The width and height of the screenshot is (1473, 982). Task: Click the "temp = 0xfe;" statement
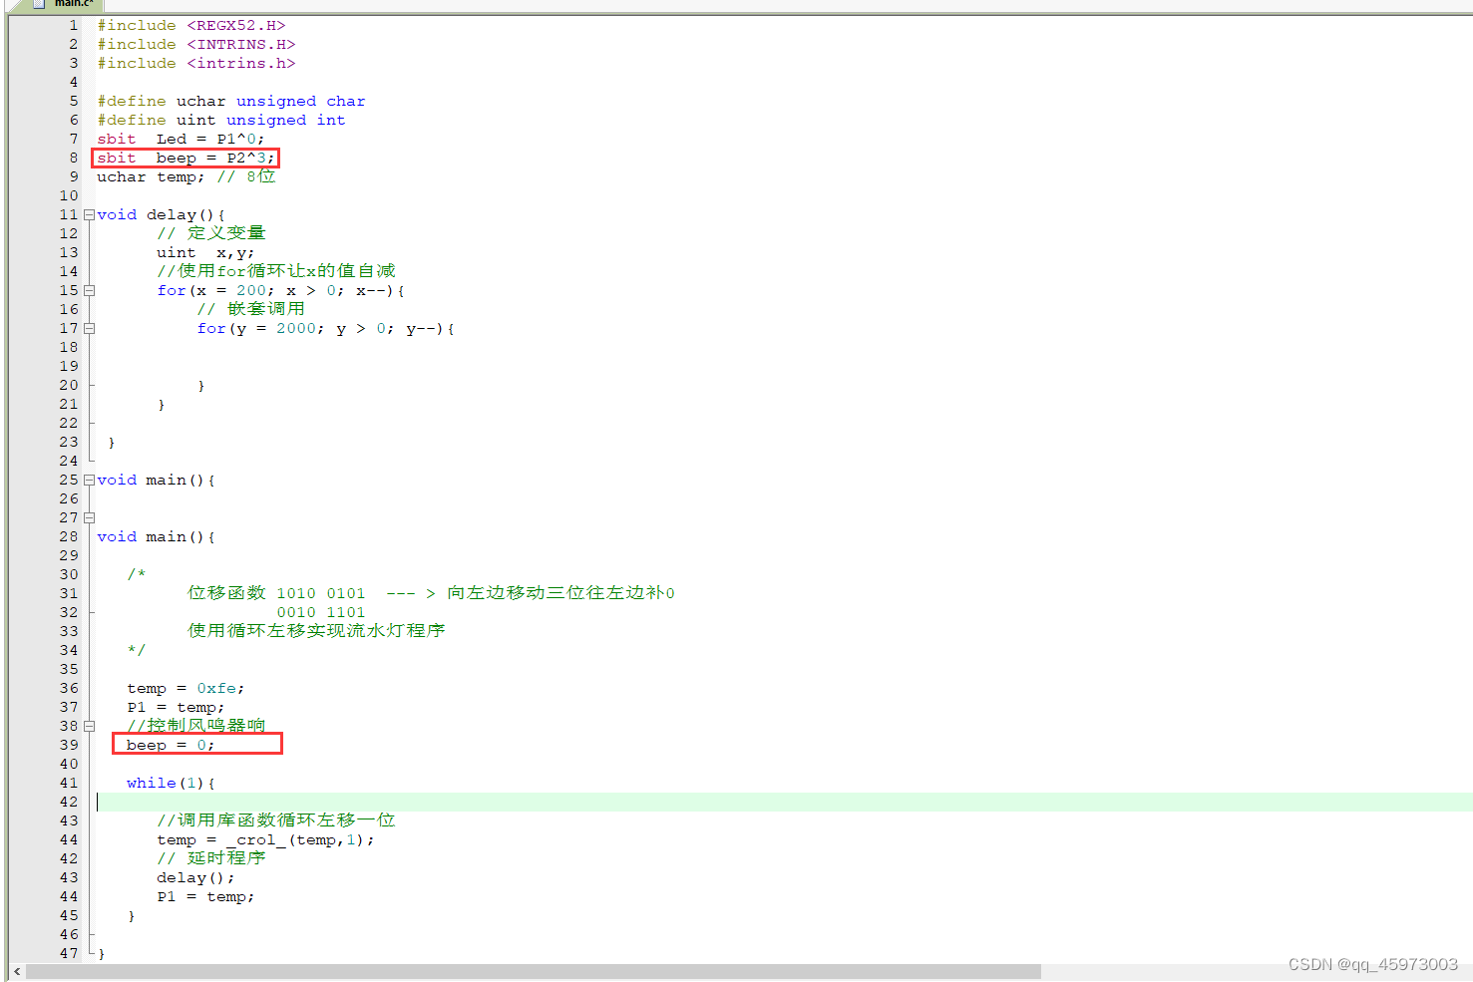click(185, 688)
